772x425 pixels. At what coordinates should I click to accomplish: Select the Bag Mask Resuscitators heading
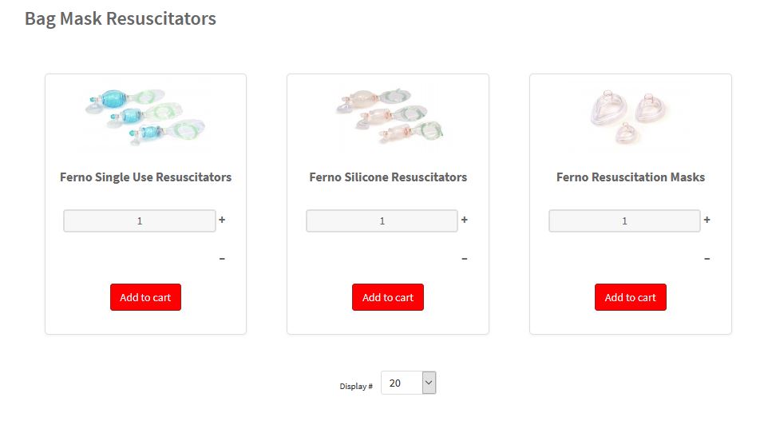121,18
